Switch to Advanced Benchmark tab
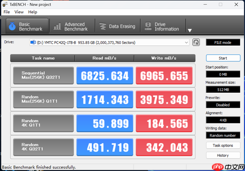The image size is (245, 171). pos(71,26)
